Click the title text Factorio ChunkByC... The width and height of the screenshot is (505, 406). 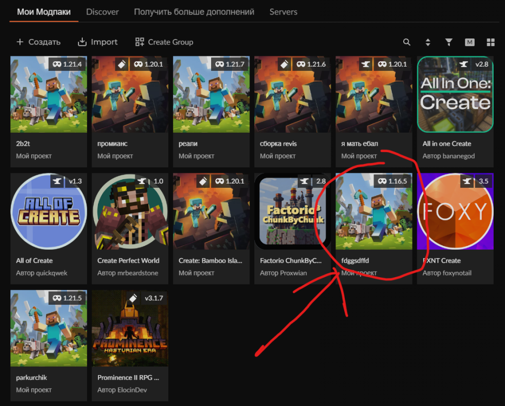[291, 261]
